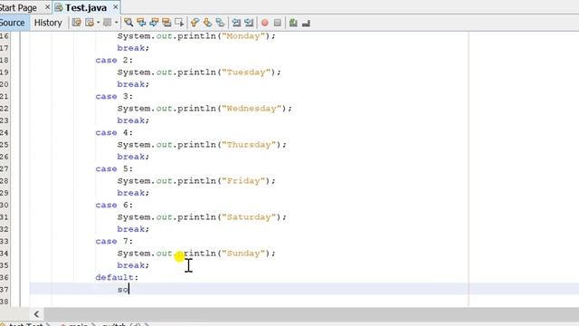Click the "default:" line
Image resolution: width=579 pixels, height=326 pixels.
117,277
